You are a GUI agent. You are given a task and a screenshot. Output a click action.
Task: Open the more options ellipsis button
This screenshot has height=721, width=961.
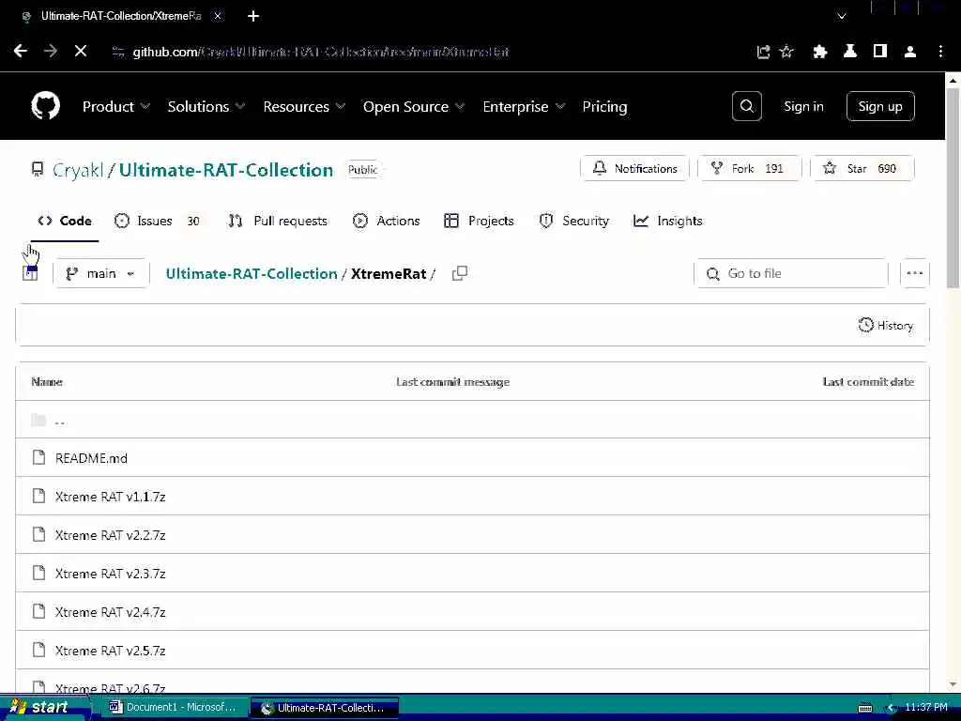tap(914, 273)
